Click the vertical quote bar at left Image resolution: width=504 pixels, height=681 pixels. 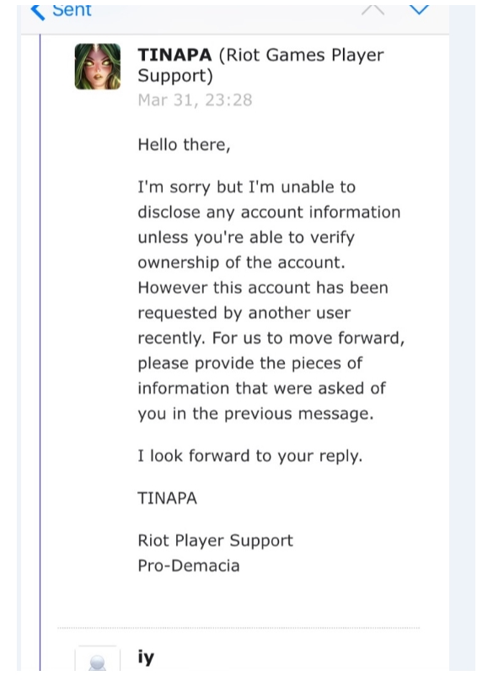pos(40,352)
